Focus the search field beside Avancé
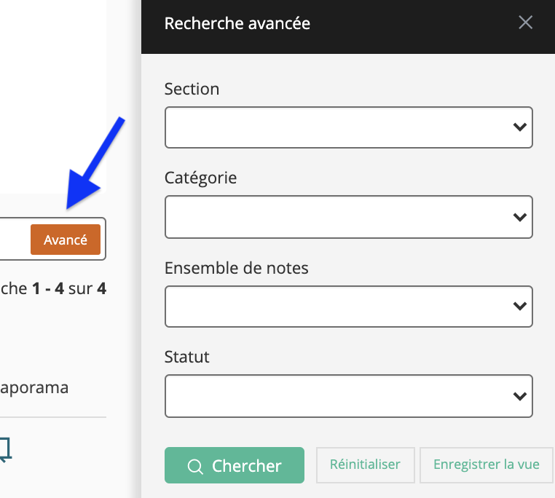Screen dimensions: 555x498 click(14, 240)
